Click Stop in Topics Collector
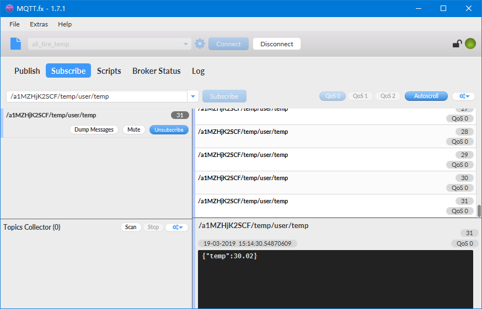This screenshot has height=309, width=482. click(153, 227)
